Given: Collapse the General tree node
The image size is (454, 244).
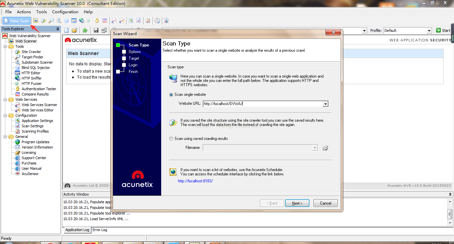Looking at the screenshot, I should click(5, 137).
